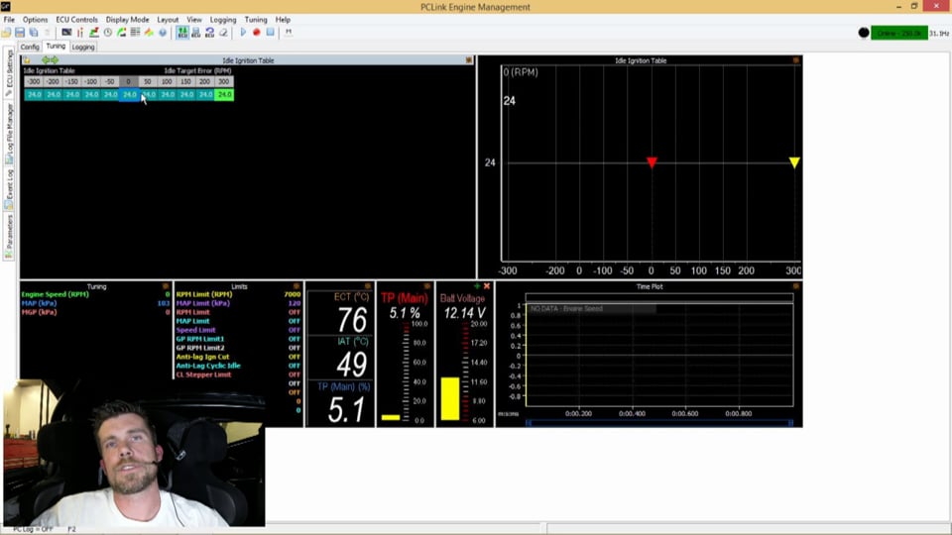Screen dimensions: 952x535
Task: Click the green Online status indicator
Action: pos(899,33)
